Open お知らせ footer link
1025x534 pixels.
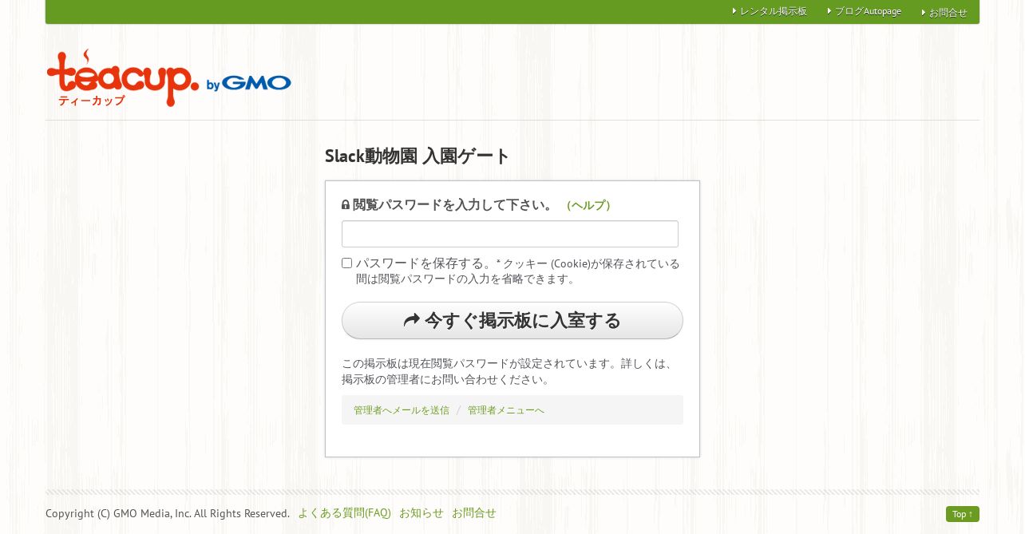(x=421, y=513)
